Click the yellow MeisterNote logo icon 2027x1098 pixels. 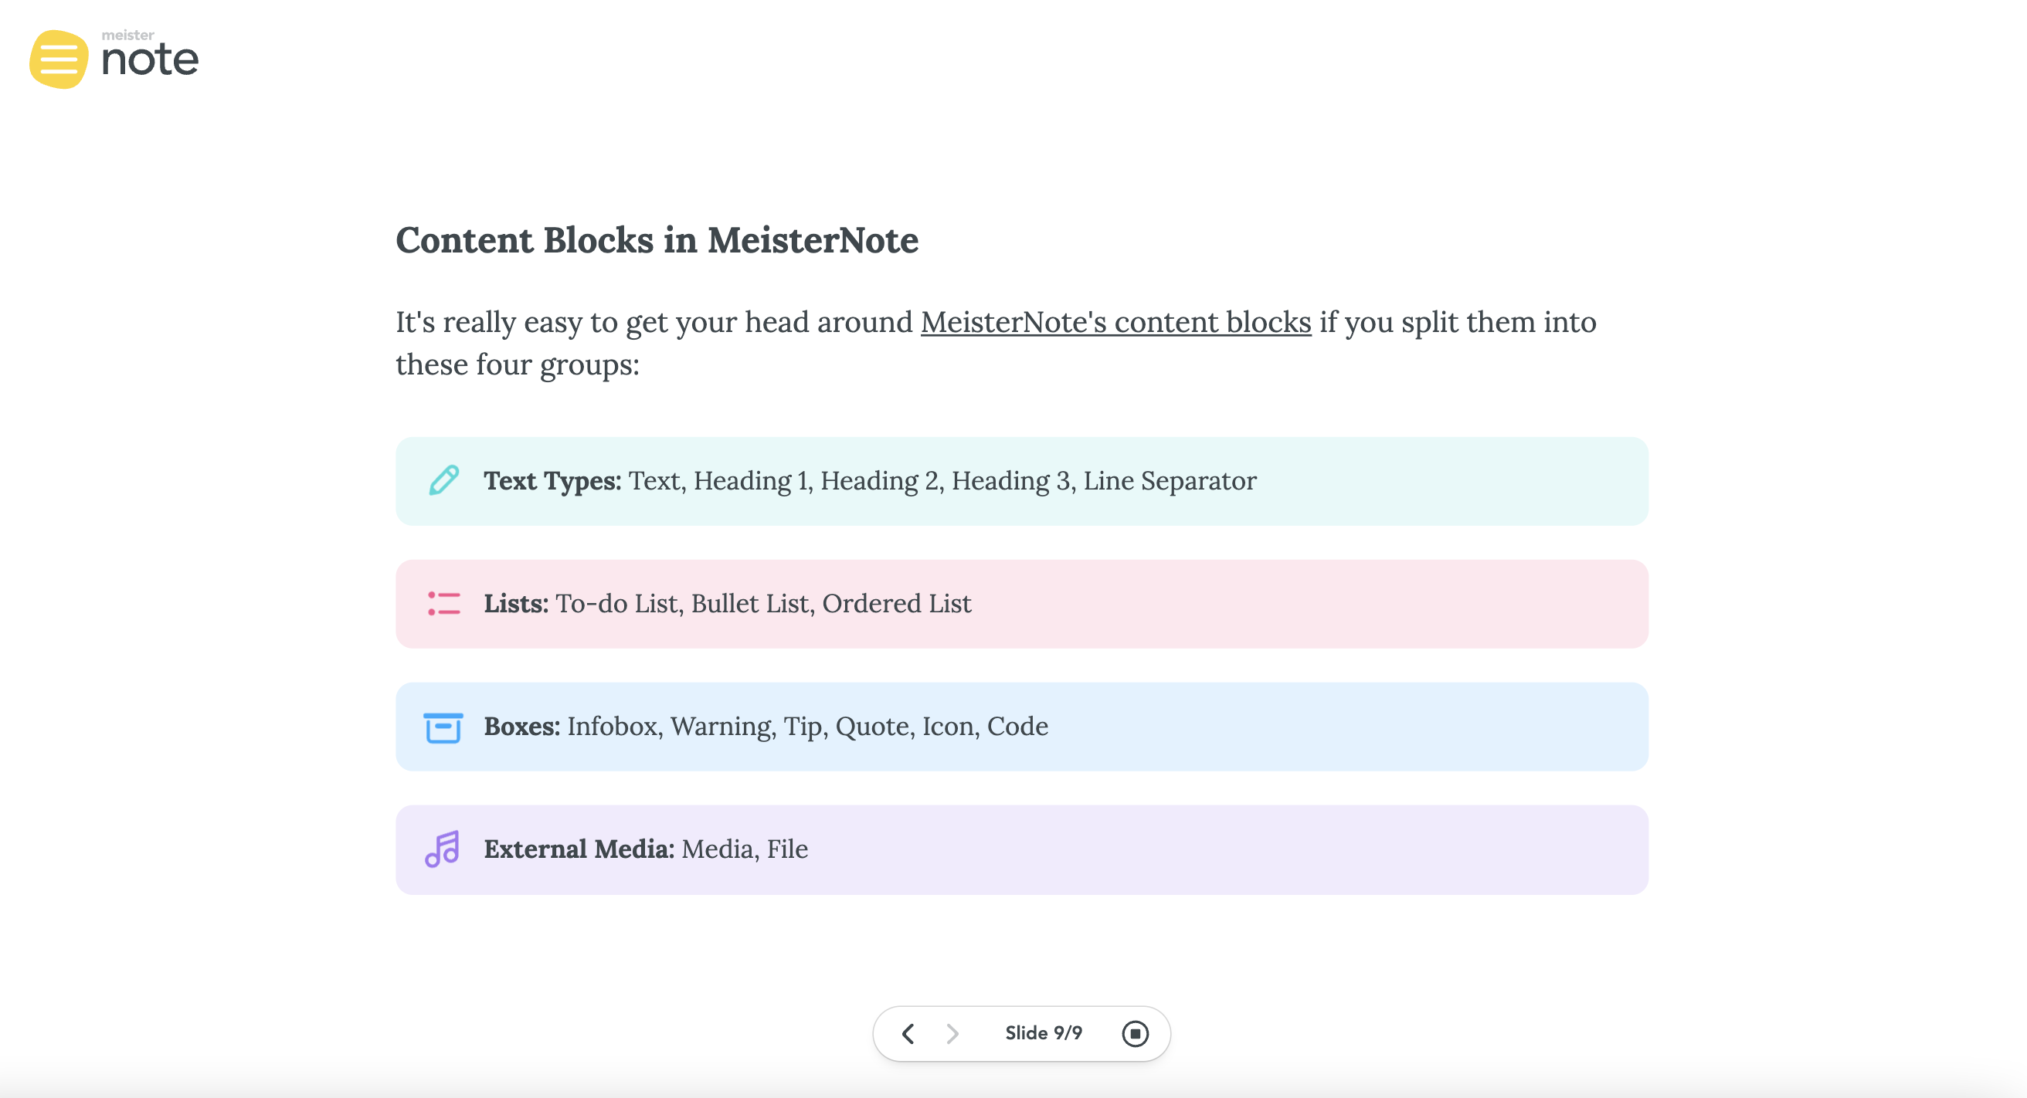[59, 59]
